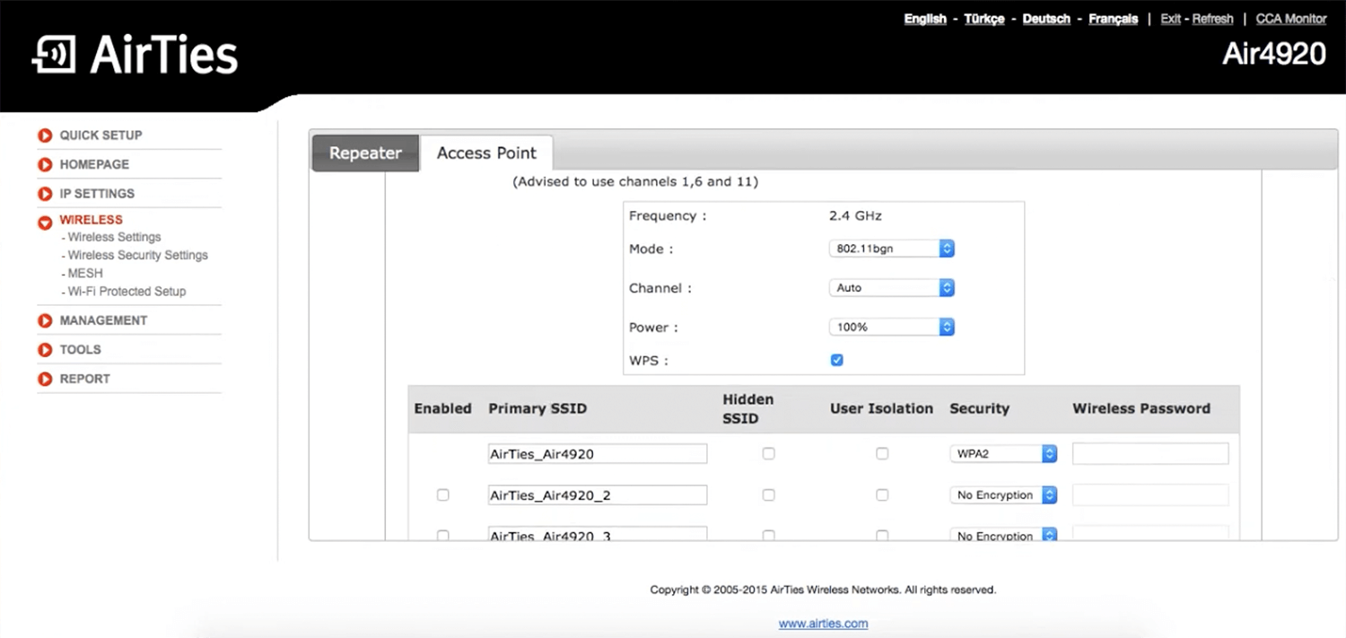Click the AirTies logo icon
The height and width of the screenshot is (638, 1346).
(54, 55)
